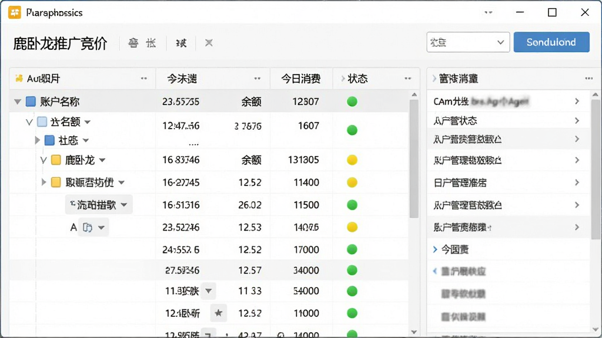Open options dots in 今未满 column header
Screen dimensions: 602x338
[x=257, y=79]
